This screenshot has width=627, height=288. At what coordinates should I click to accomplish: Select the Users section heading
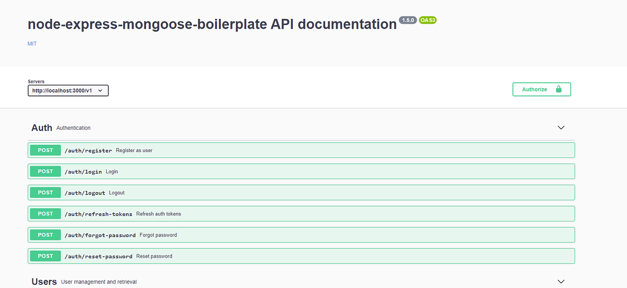pyautogui.click(x=44, y=281)
